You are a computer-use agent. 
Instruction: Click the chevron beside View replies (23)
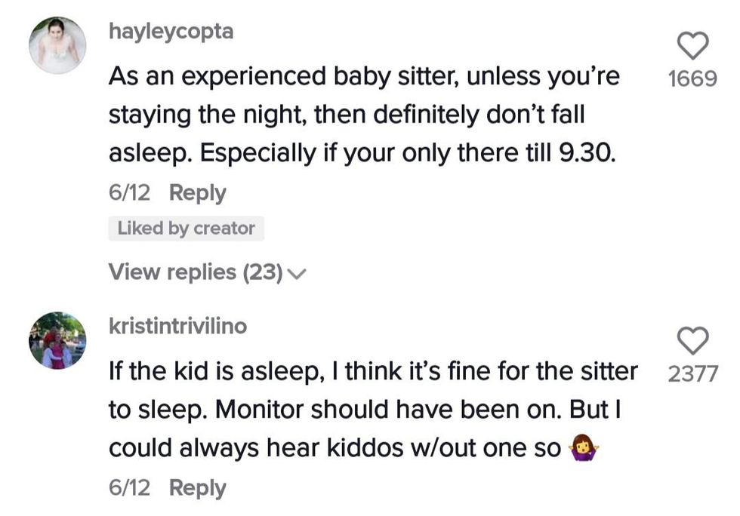(297, 273)
